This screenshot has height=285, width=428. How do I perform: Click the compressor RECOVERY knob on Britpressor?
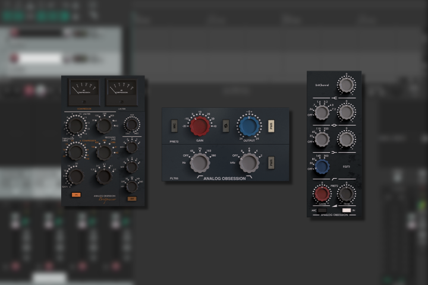tap(103, 152)
